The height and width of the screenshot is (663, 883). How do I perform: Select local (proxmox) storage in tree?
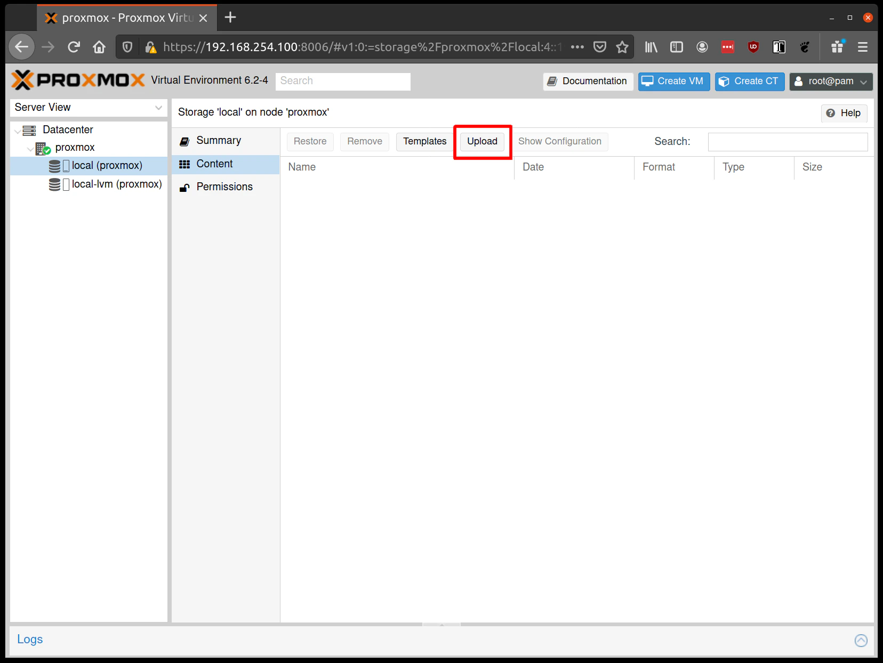(89, 166)
